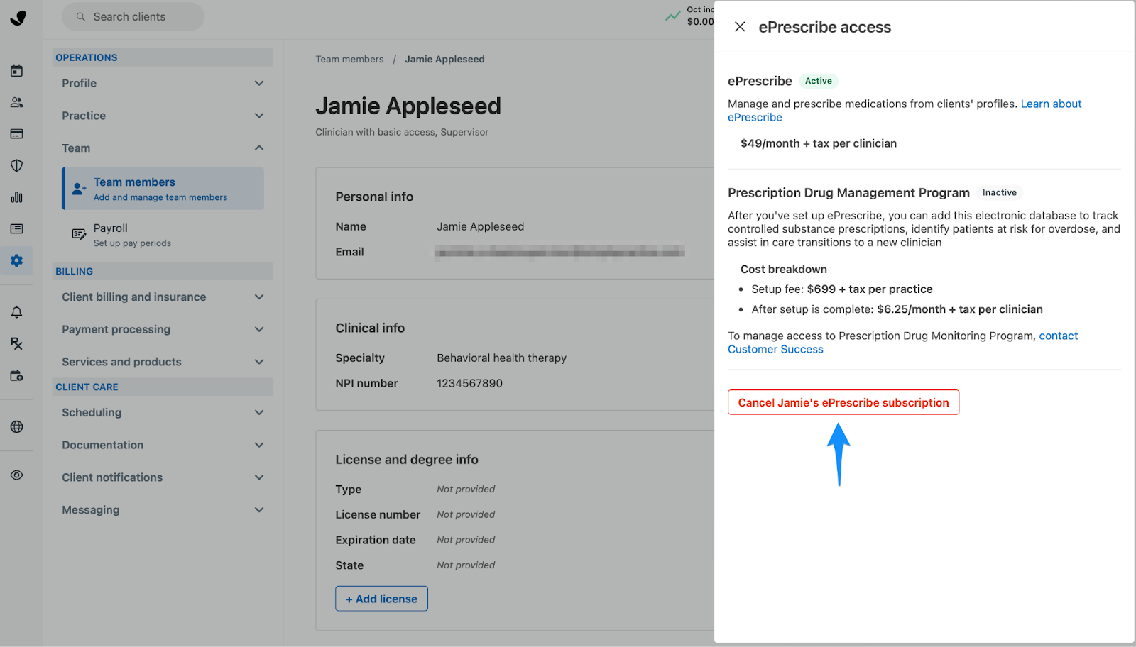
Task: Click the eye icon in left rail
Action: click(17, 475)
